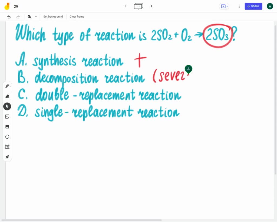Activate the Select arrow tool
Image resolution: width=277 pixels, height=222 pixels.
(x=7, y=106)
